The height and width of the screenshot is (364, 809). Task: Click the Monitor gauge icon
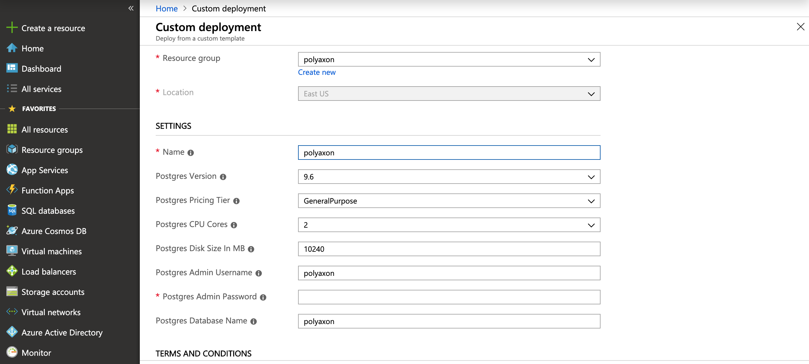(12, 352)
